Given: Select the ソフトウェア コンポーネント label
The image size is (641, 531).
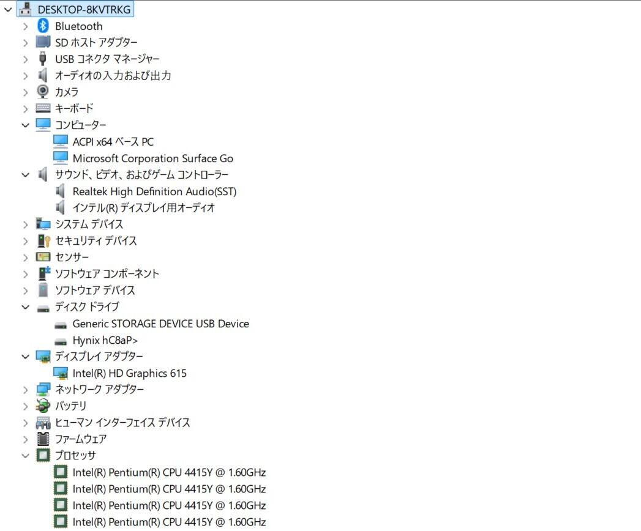Looking at the screenshot, I should click(x=107, y=273).
